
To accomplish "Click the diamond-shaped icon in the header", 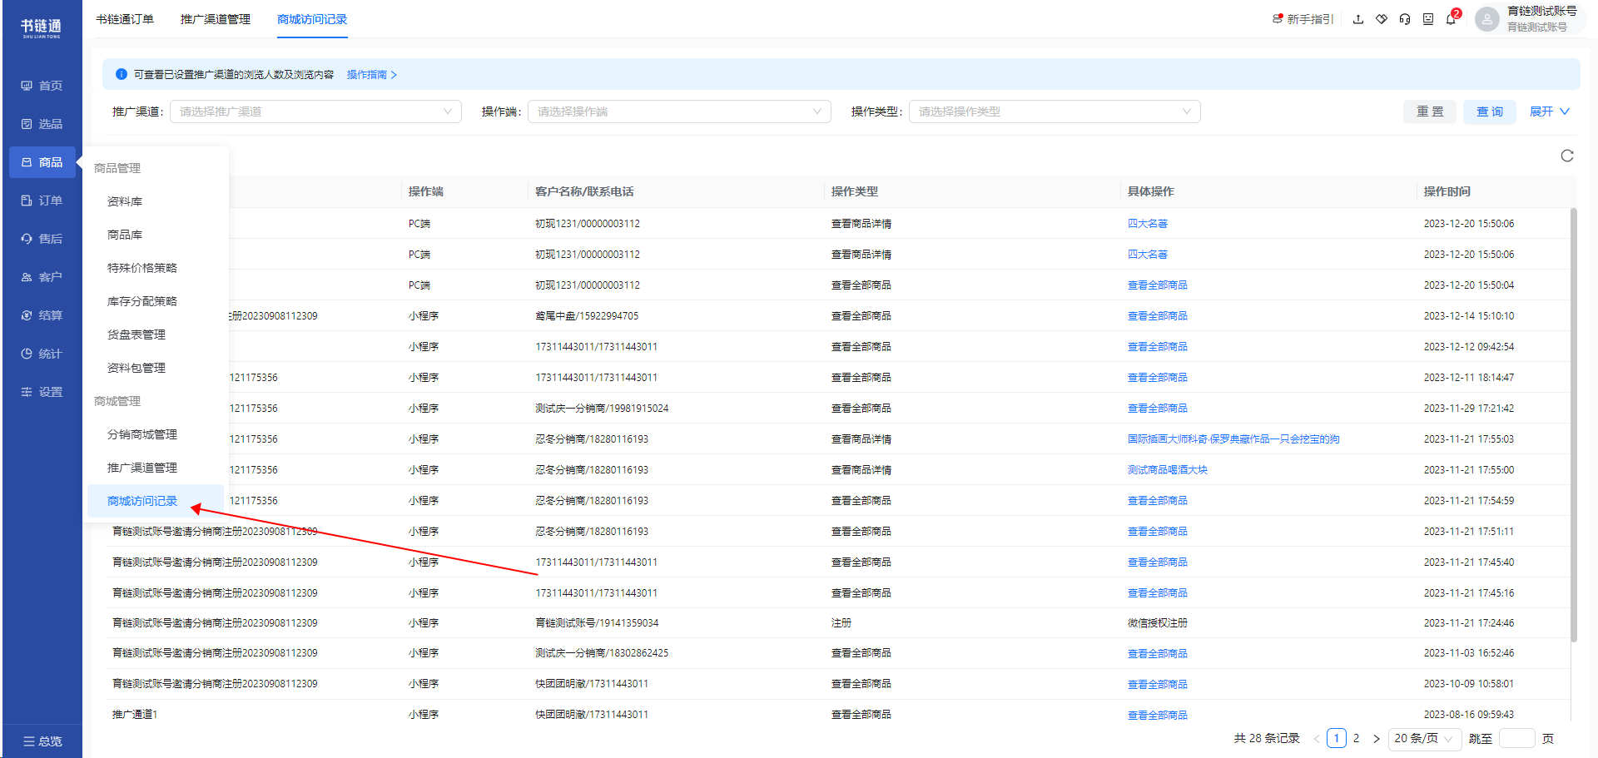I will [1382, 19].
